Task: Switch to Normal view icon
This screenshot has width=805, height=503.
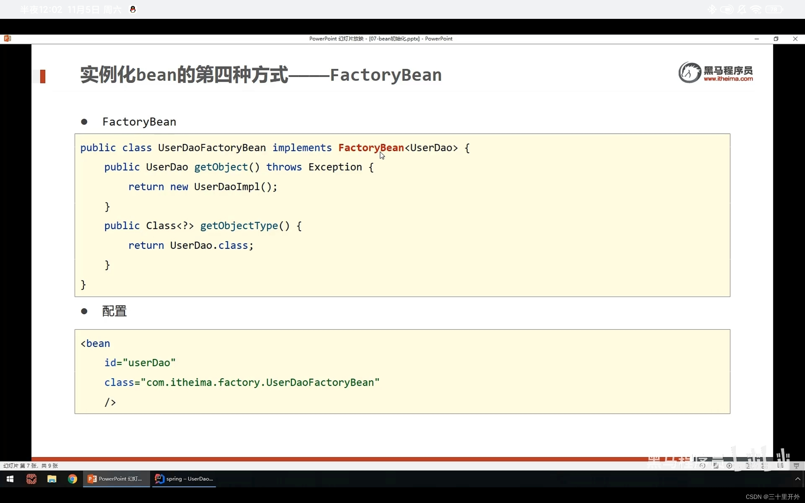Action: [x=748, y=466]
